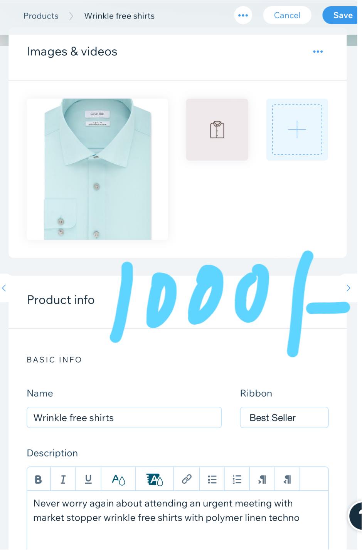This screenshot has width=362, height=550.
Task: Toggle bold formatting in description toolbar
Action: [39, 479]
